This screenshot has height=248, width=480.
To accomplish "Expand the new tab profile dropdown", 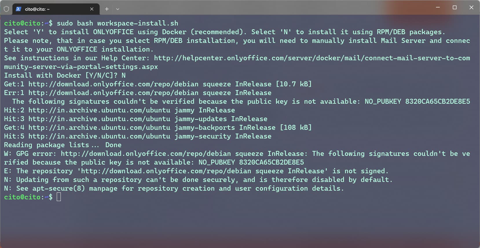I will [x=118, y=9].
